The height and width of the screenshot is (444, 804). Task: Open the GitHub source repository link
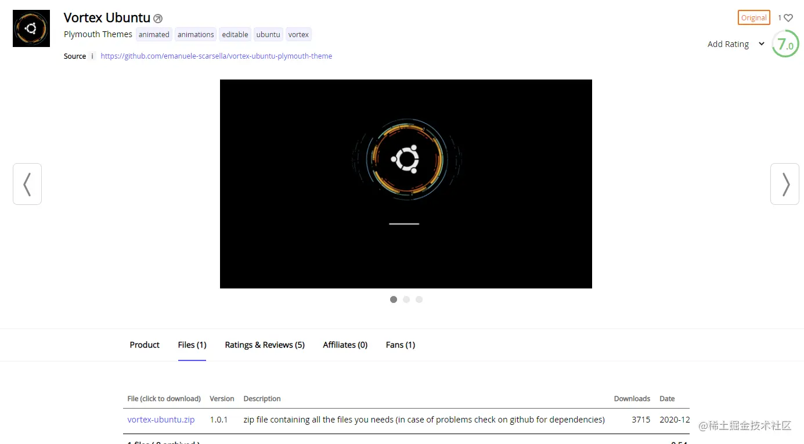217,56
